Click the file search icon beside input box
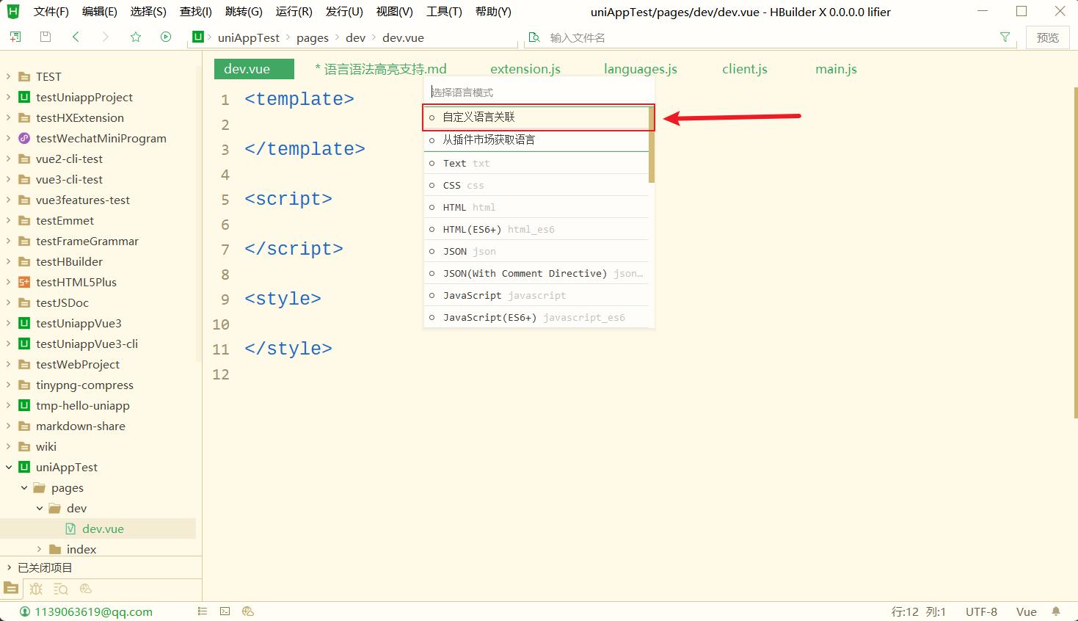The height and width of the screenshot is (621, 1078). pyautogui.click(x=534, y=37)
